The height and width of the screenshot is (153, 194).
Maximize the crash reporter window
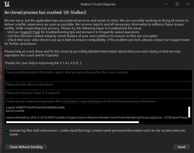point(177,4)
